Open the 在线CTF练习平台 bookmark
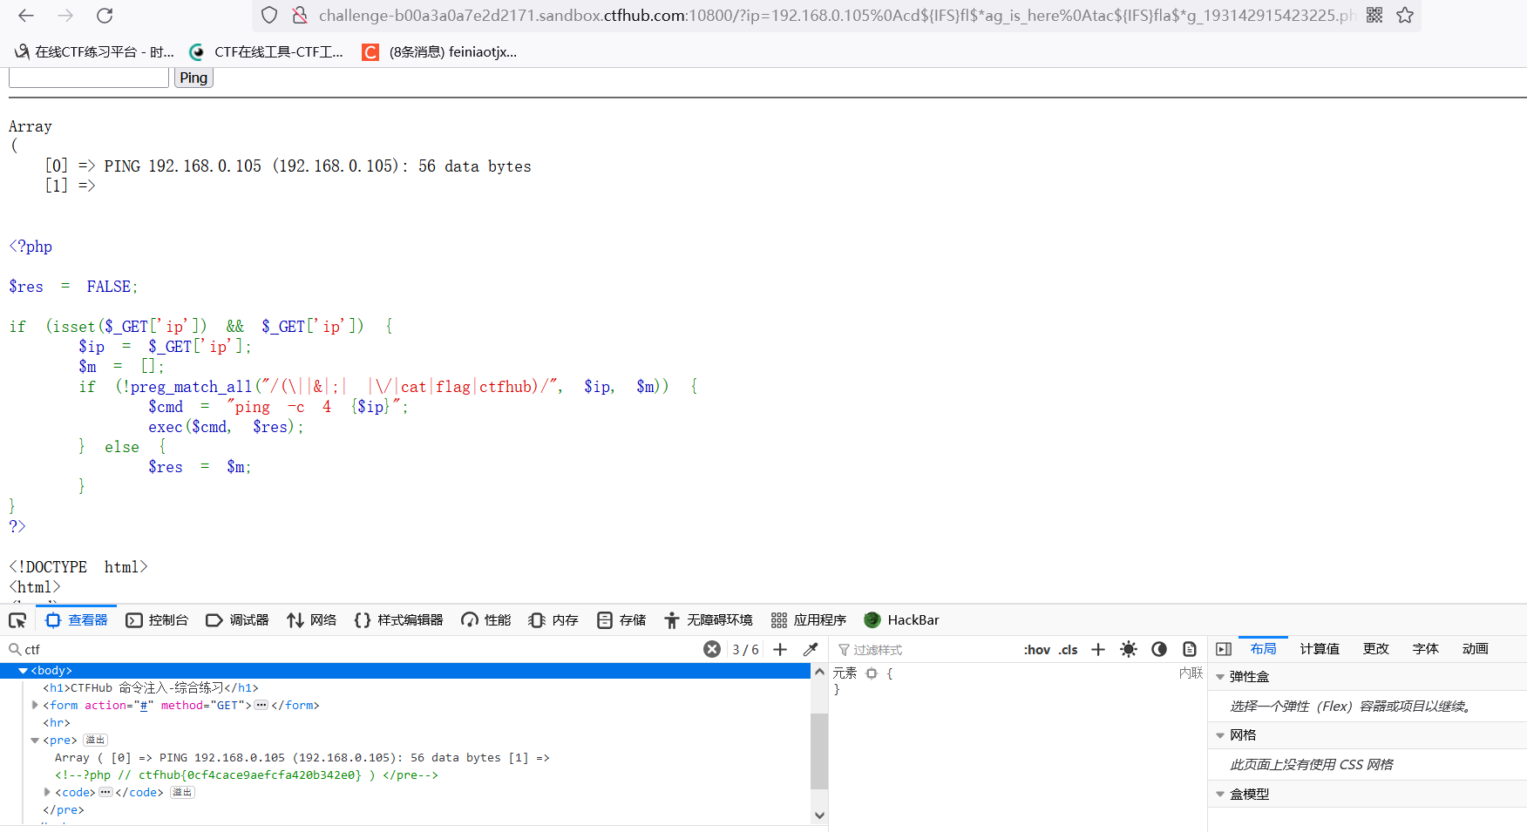The image size is (1527, 832). pos(94,52)
